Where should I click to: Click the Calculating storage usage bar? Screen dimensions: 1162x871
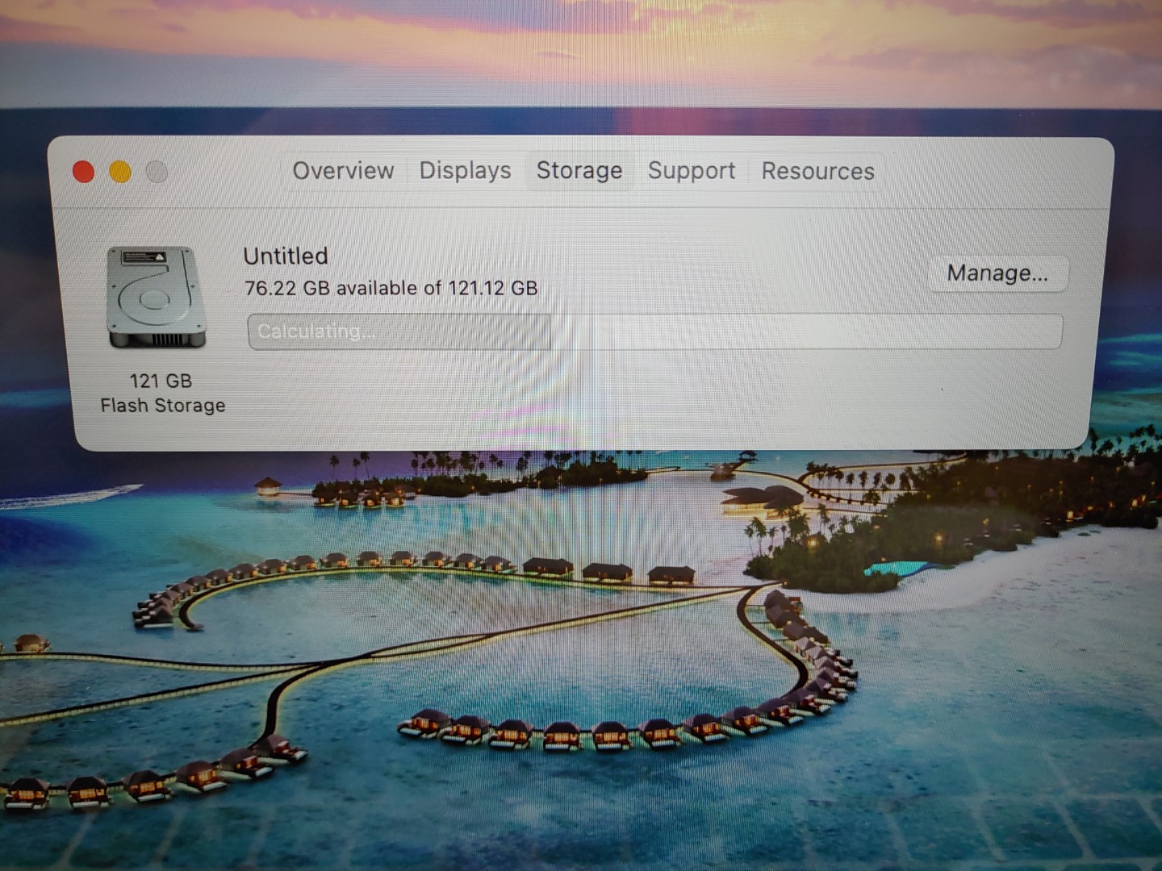click(654, 331)
